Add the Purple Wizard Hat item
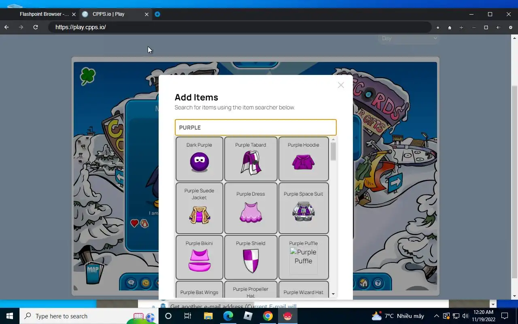The height and width of the screenshot is (324, 518). pos(303,290)
